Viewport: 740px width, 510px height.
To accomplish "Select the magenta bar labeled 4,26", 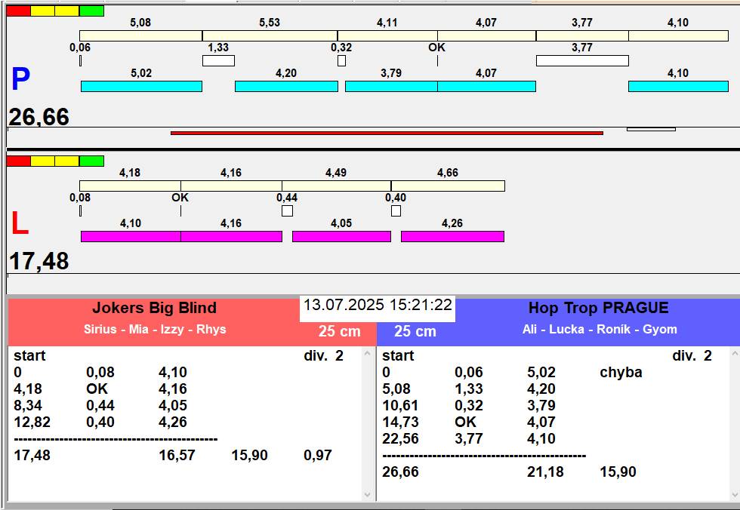I will tap(452, 237).
